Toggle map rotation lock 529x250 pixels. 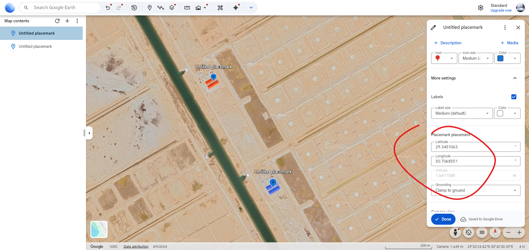point(469,232)
